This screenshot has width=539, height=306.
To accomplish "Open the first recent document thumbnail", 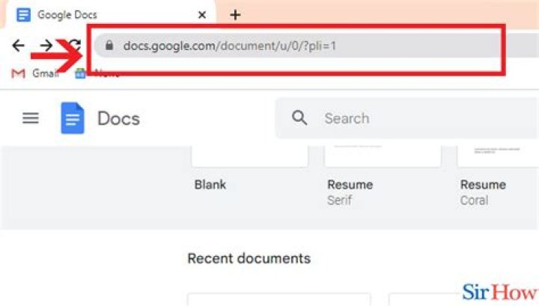I will pos(278,299).
